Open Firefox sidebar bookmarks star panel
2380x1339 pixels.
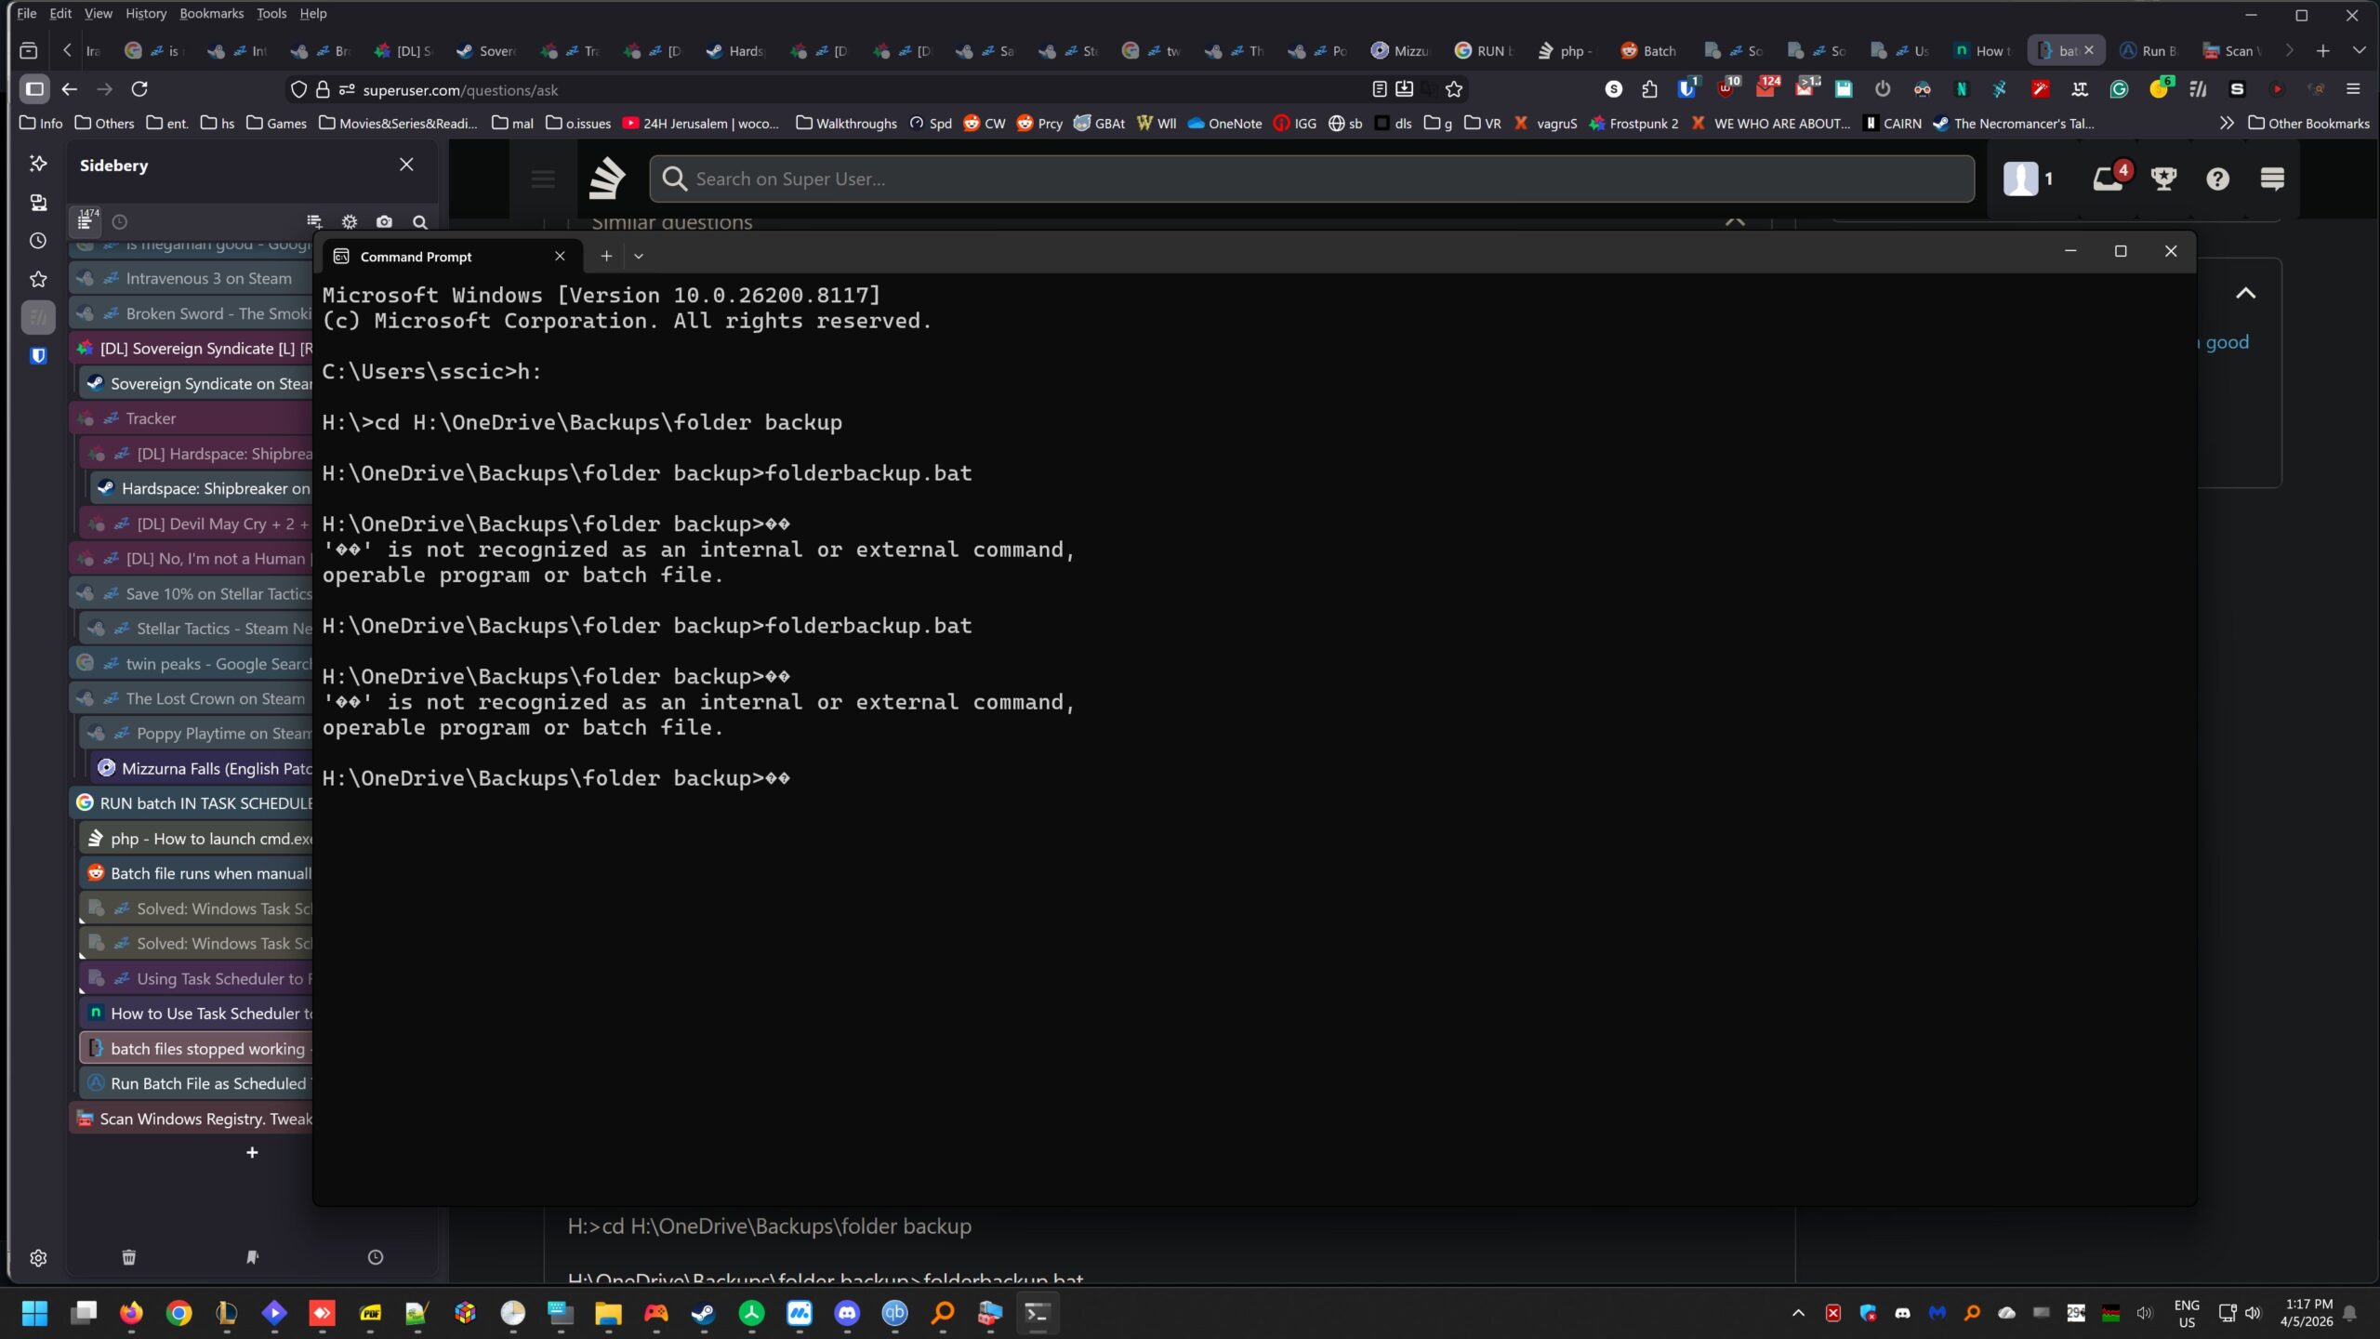click(38, 279)
